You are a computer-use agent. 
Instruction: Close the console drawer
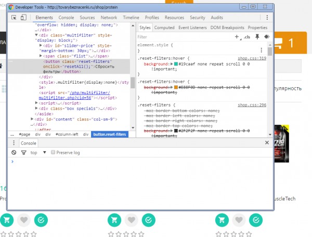(x=267, y=142)
